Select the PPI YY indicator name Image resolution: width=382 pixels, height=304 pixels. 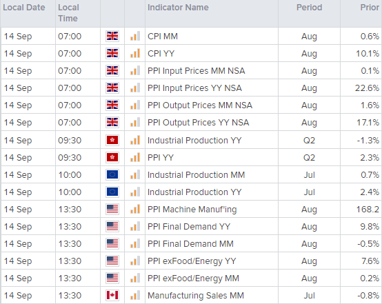161,158
